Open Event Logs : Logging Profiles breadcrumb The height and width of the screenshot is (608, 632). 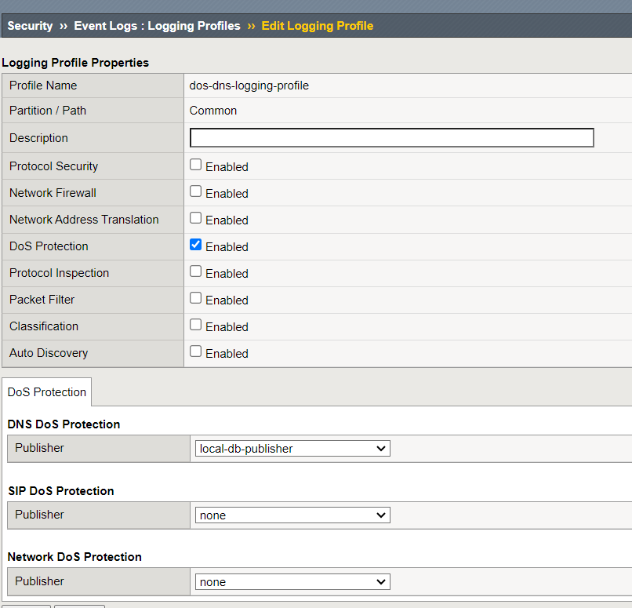coord(157,26)
